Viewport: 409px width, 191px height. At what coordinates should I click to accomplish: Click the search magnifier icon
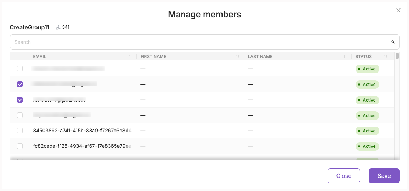pos(393,42)
